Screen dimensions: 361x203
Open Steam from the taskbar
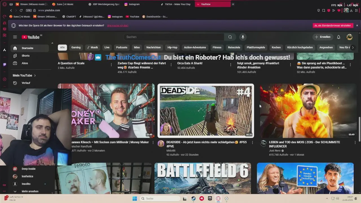point(193,198)
